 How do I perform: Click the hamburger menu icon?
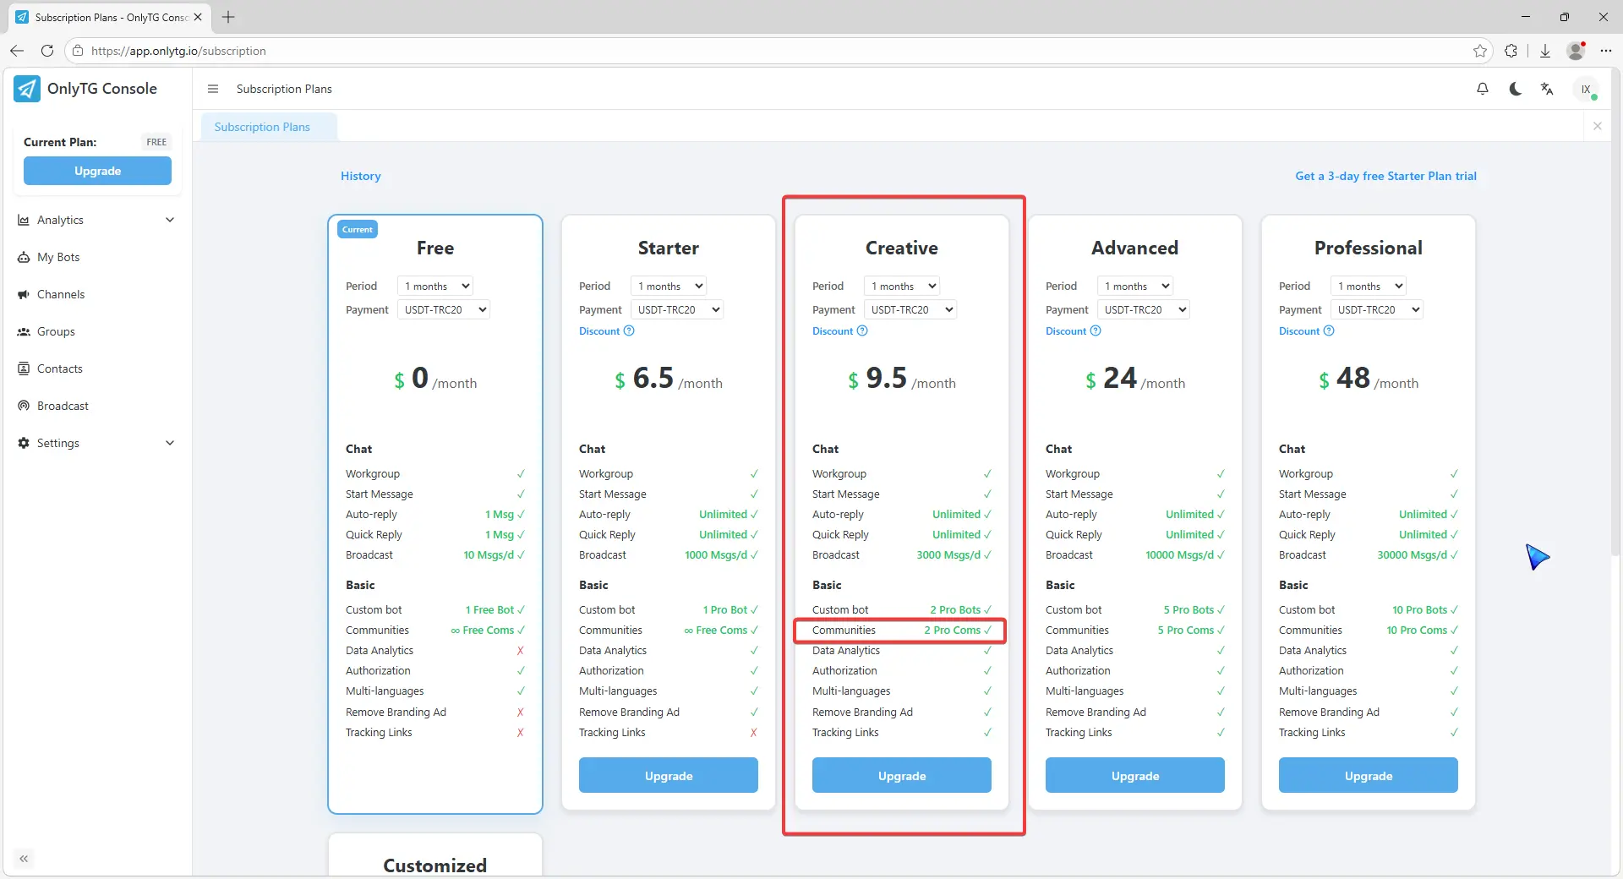(213, 89)
